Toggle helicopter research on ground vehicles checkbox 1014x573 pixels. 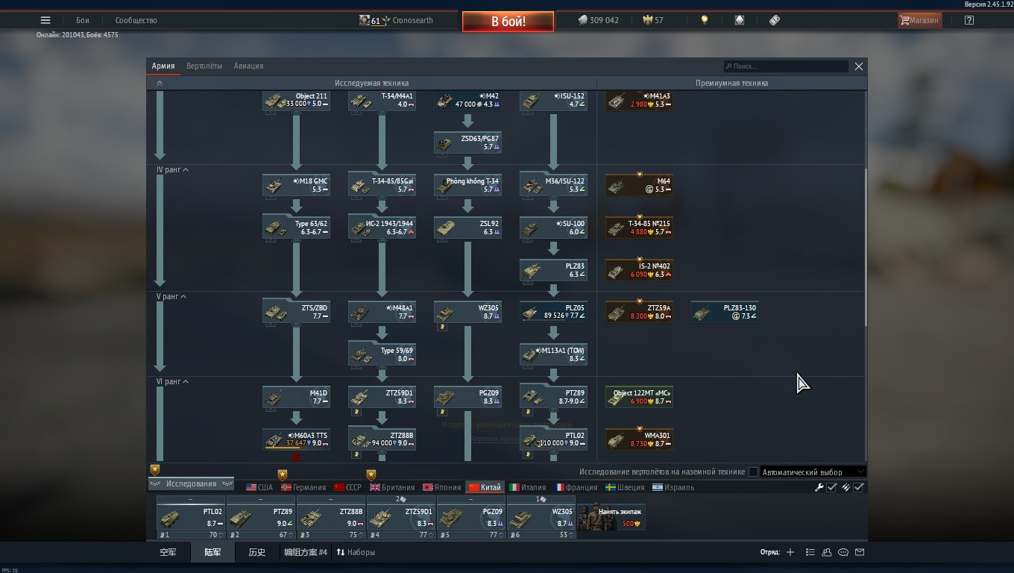[x=753, y=472]
